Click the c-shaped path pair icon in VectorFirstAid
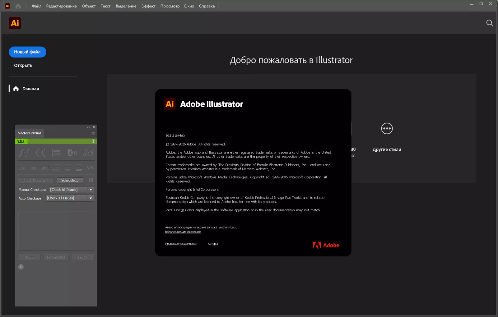The image size is (498, 317). tap(40, 153)
